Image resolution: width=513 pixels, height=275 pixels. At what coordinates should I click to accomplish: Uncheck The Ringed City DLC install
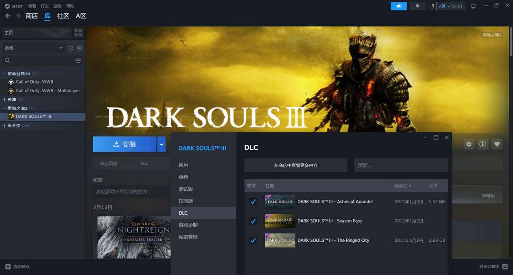[253, 240]
